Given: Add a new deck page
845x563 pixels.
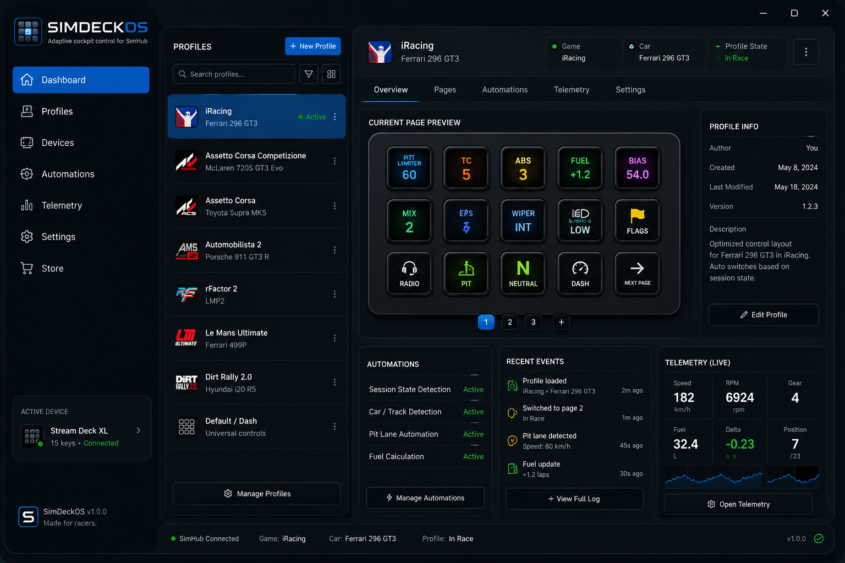Looking at the screenshot, I should coord(561,322).
